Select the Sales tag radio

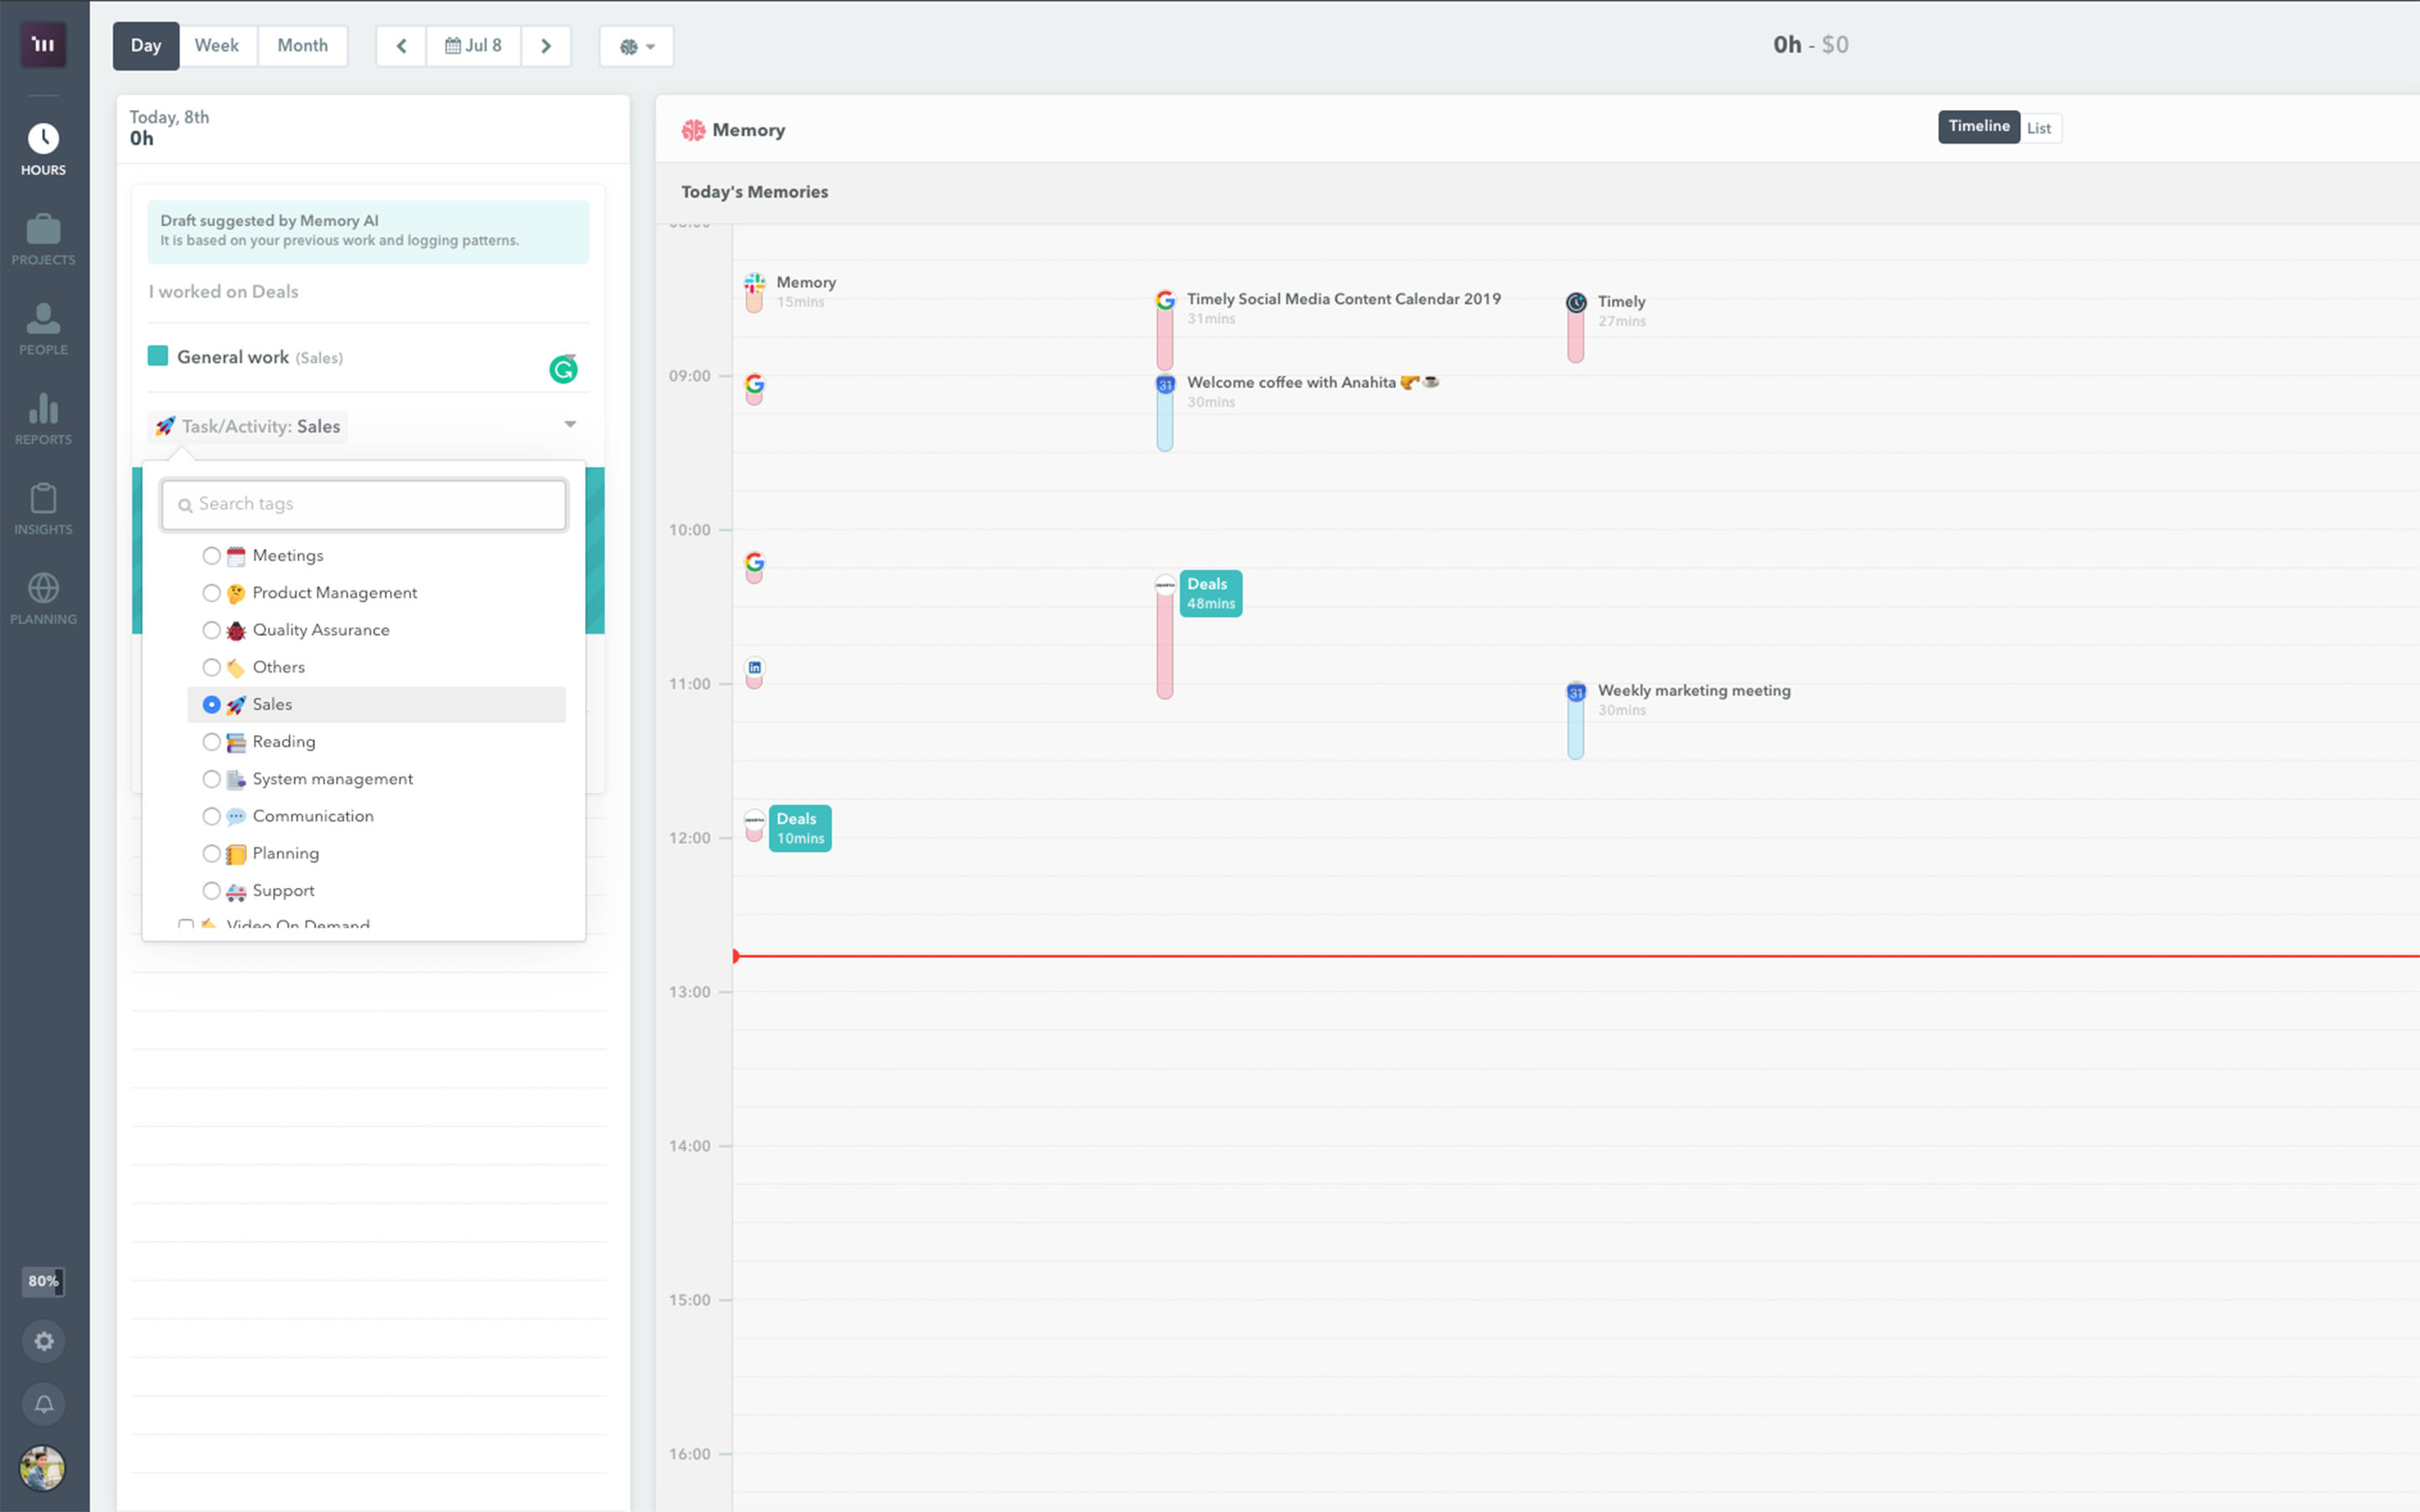coord(211,705)
